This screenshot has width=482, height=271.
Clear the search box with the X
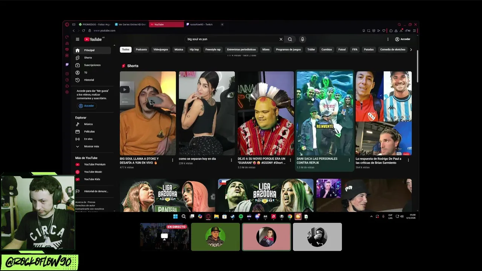coord(281,39)
